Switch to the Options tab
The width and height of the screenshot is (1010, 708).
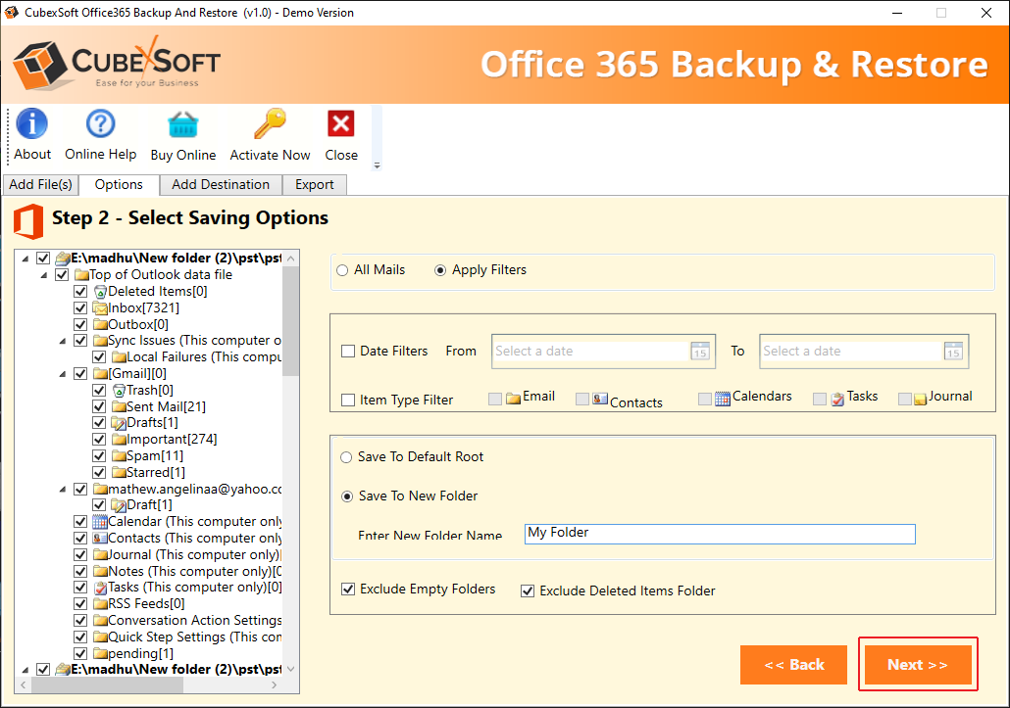pyautogui.click(x=119, y=184)
